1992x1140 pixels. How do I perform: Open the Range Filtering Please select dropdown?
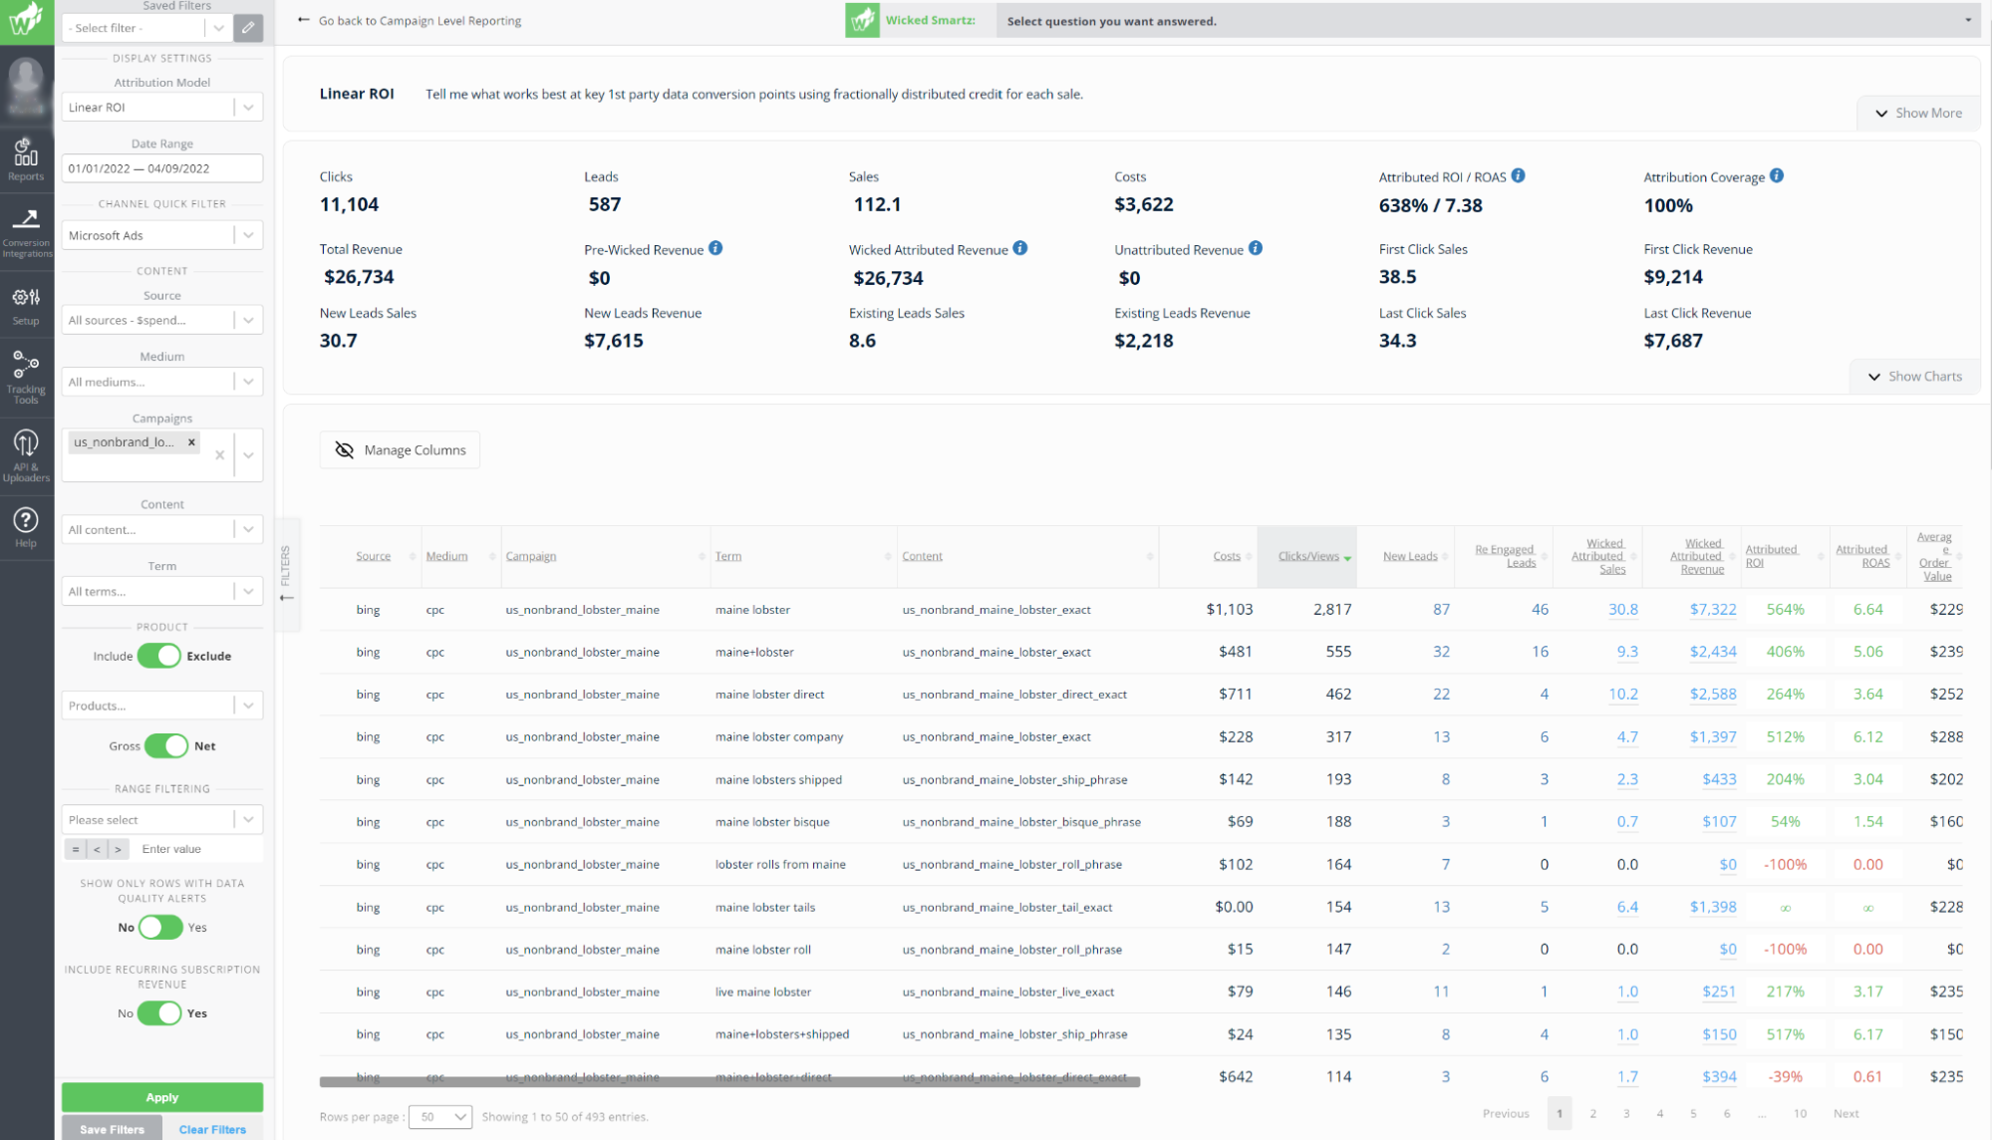click(162, 819)
